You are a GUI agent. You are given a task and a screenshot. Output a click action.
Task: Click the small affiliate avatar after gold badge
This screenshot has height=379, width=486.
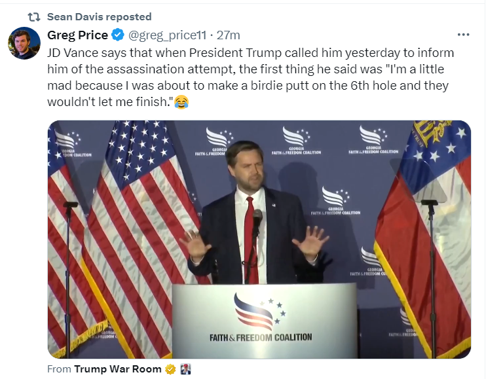pos(185,369)
